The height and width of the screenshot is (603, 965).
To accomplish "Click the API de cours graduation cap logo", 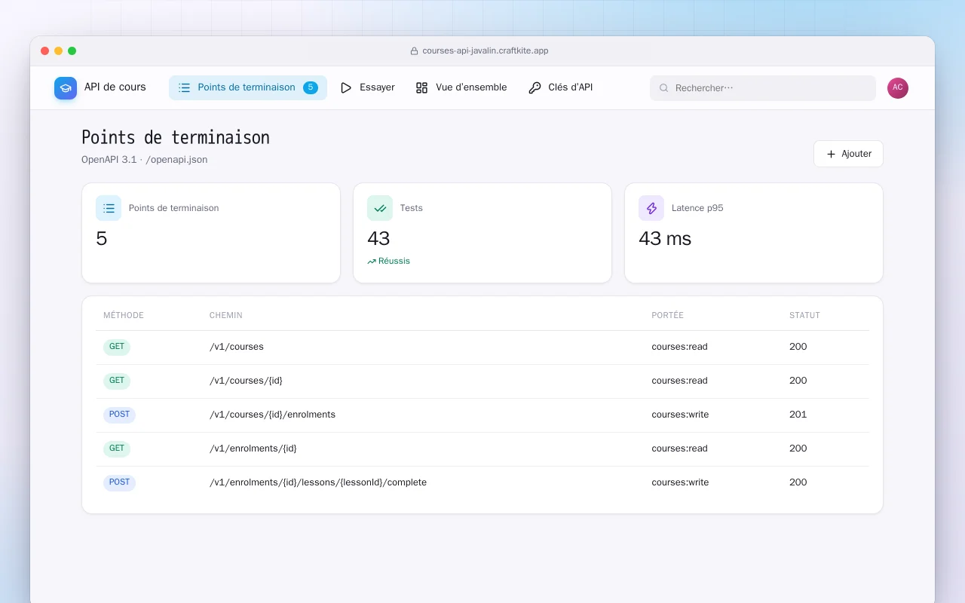I will [66, 88].
